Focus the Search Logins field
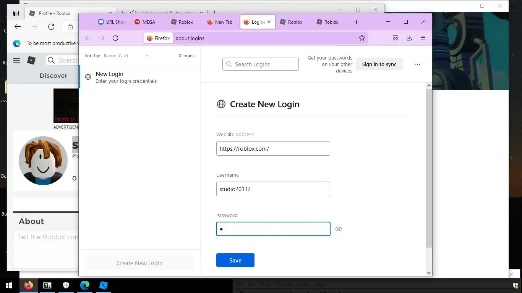 [x=261, y=64]
